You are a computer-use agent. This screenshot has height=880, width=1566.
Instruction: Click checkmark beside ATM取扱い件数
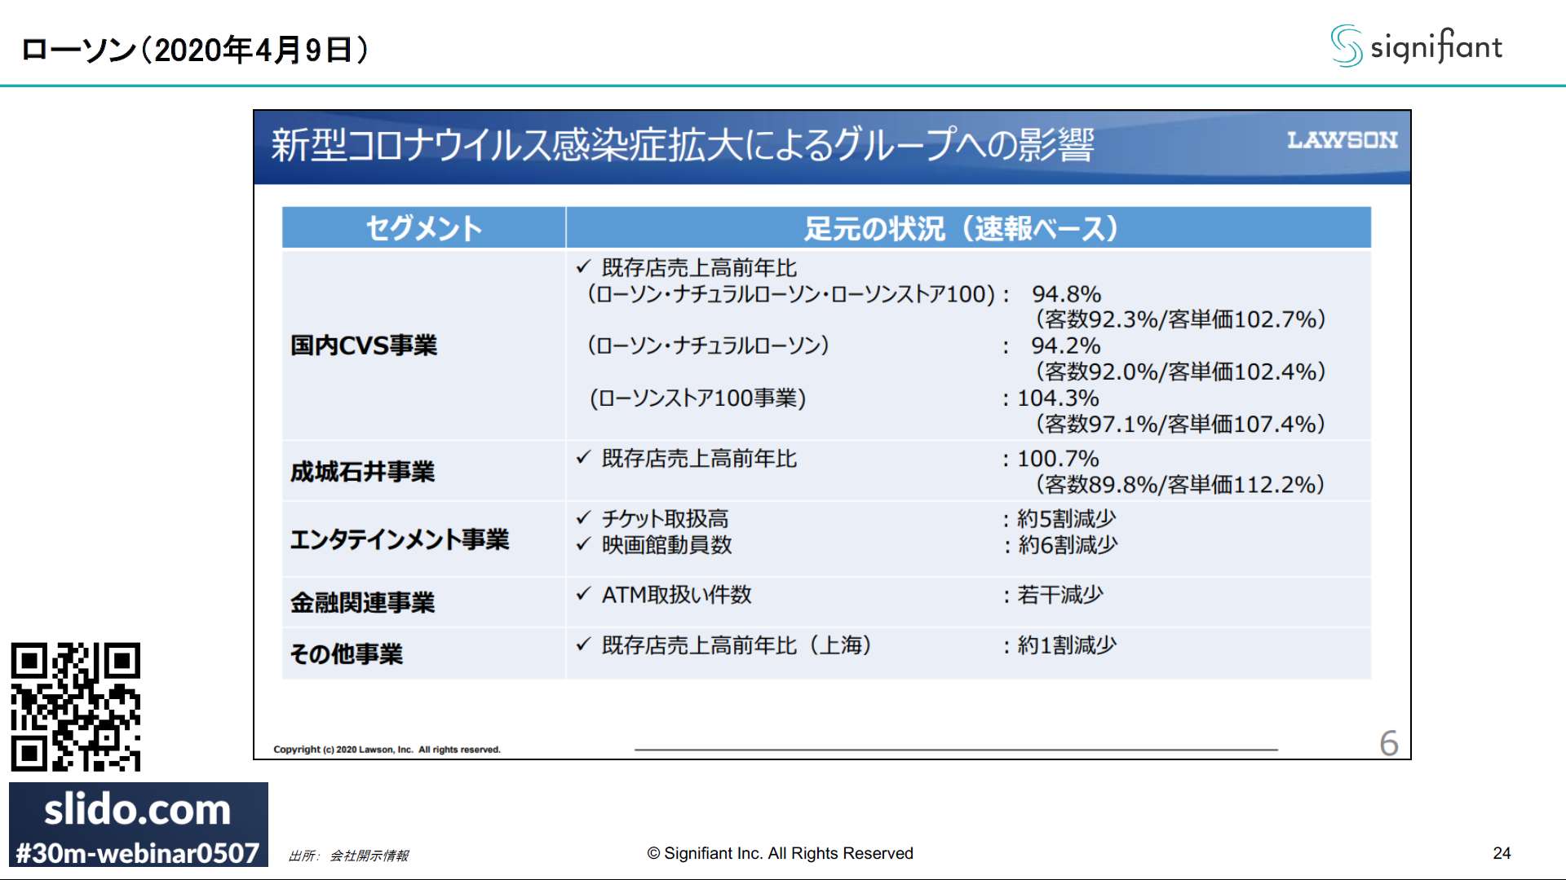[x=583, y=595]
